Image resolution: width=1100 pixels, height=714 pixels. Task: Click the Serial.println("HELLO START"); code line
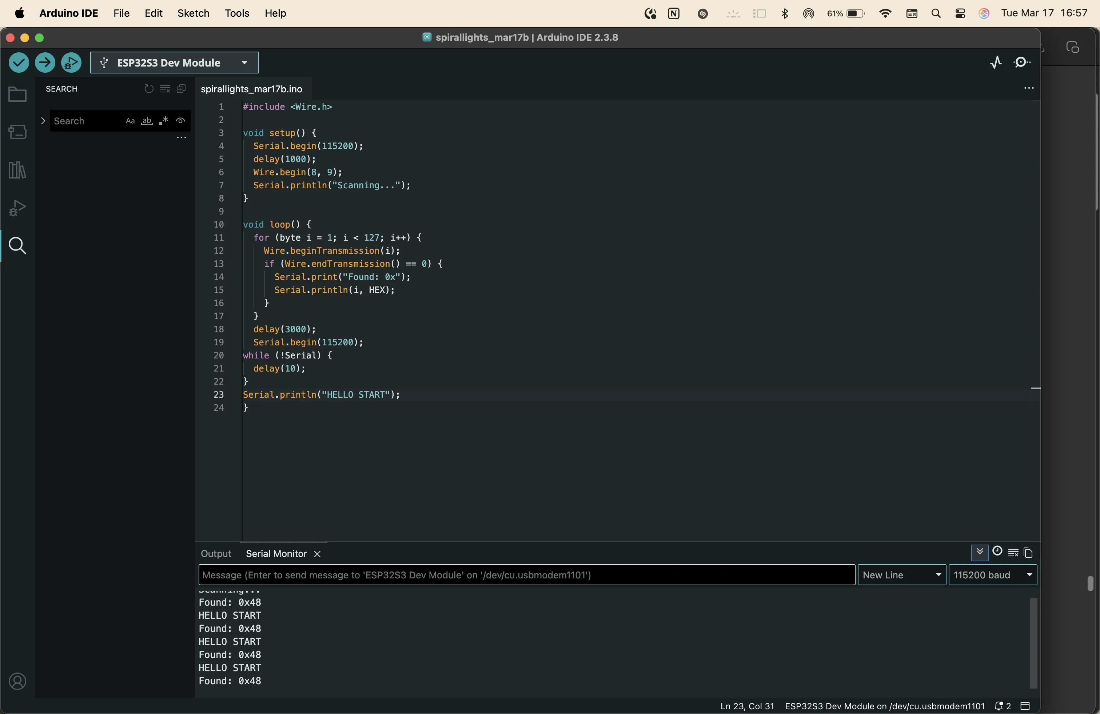(321, 395)
